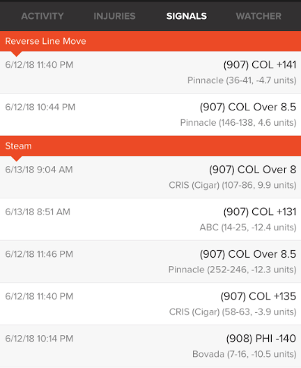Select the SIGNALS tab

coord(187,16)
